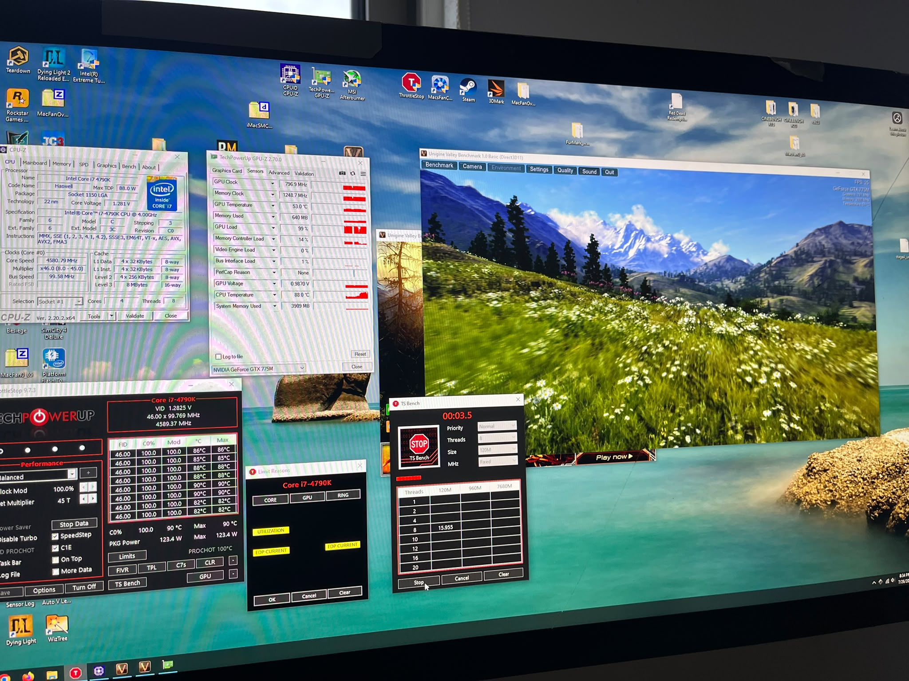Expand the GPU Load sensor dropdown arrow
Image resolution: width=909 pixels, height=681 pixels.
click(x=273, y=228)
